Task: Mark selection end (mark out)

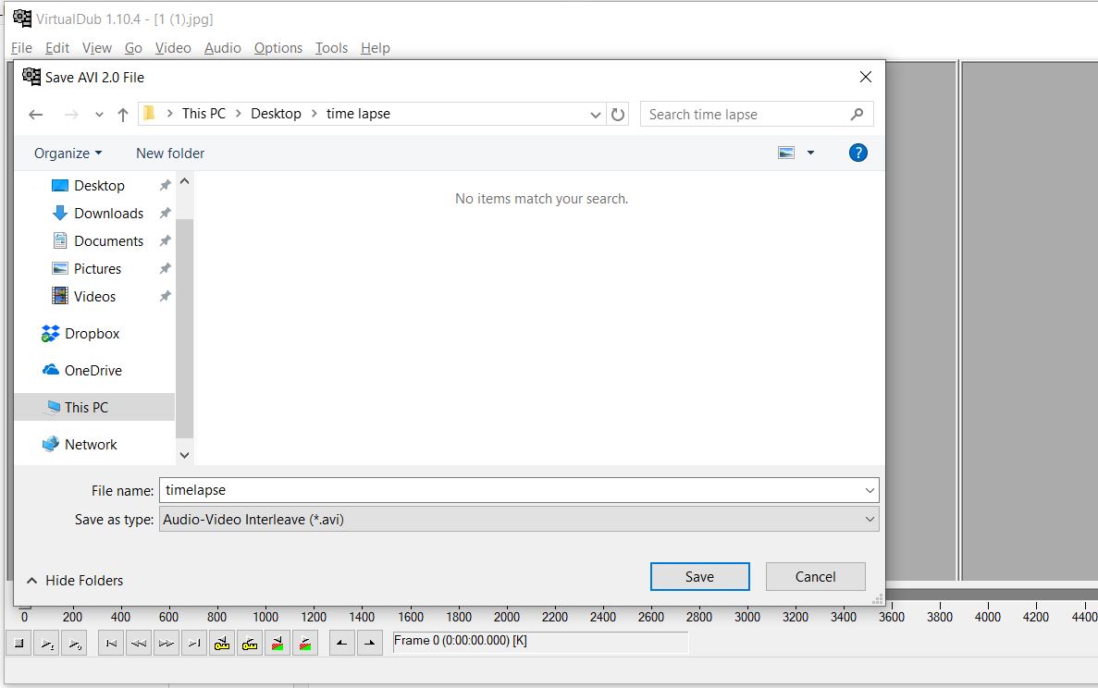Action: (x=370, y=644)
